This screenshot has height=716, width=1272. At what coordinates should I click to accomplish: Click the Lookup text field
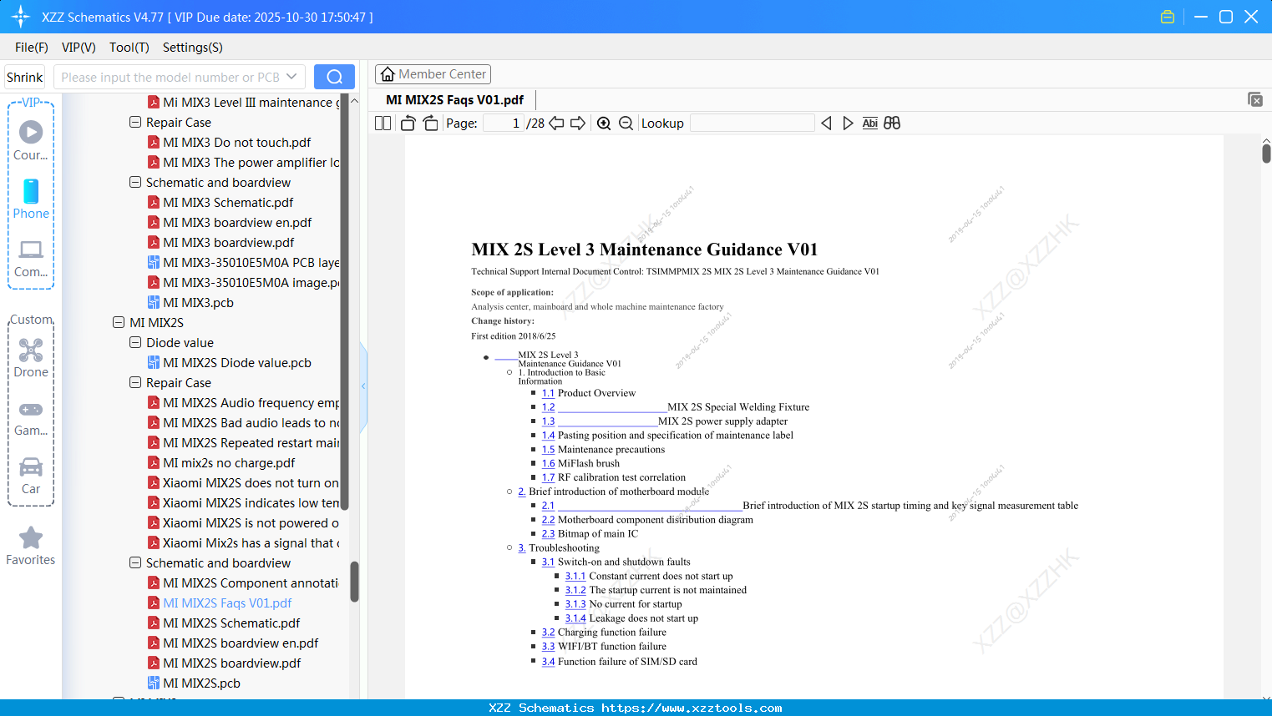(x=752, y=123)
